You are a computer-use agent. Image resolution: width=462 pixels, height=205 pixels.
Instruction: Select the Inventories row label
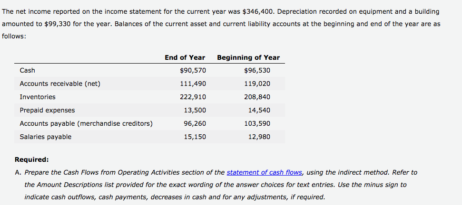(x=38, y=97)
